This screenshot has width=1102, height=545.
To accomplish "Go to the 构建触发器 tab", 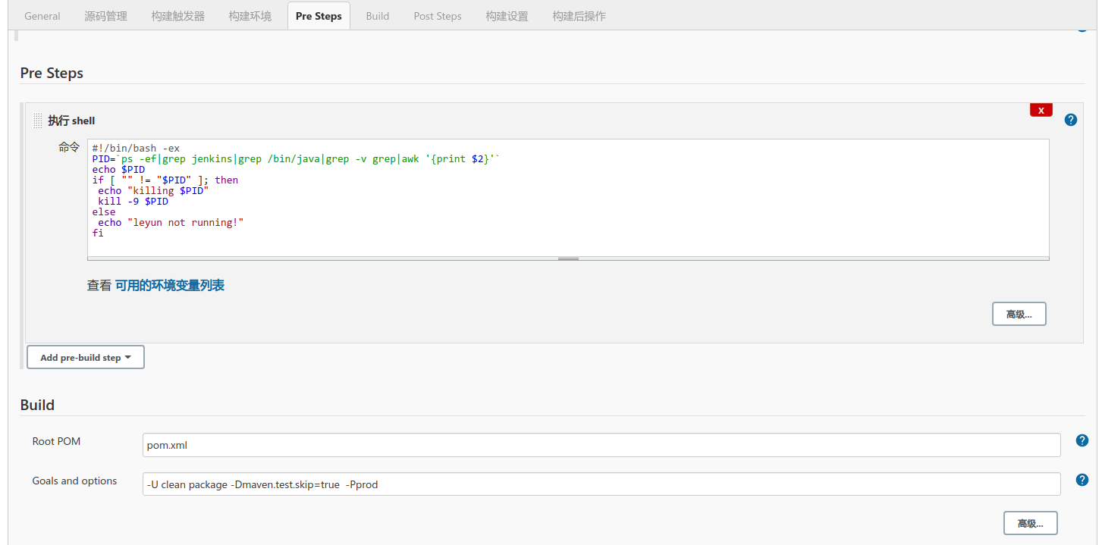I will coord(177,16).
